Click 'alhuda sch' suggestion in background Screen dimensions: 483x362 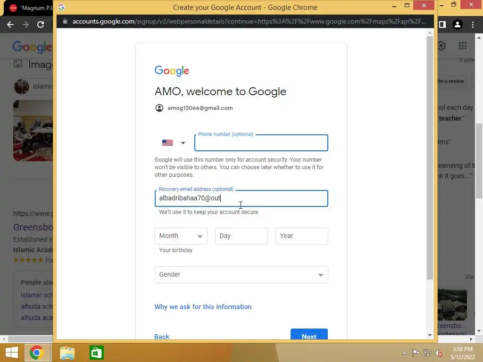tap(37, 306)
